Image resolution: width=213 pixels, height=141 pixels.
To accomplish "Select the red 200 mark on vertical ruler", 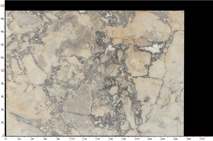I will (x=3, y=5).
